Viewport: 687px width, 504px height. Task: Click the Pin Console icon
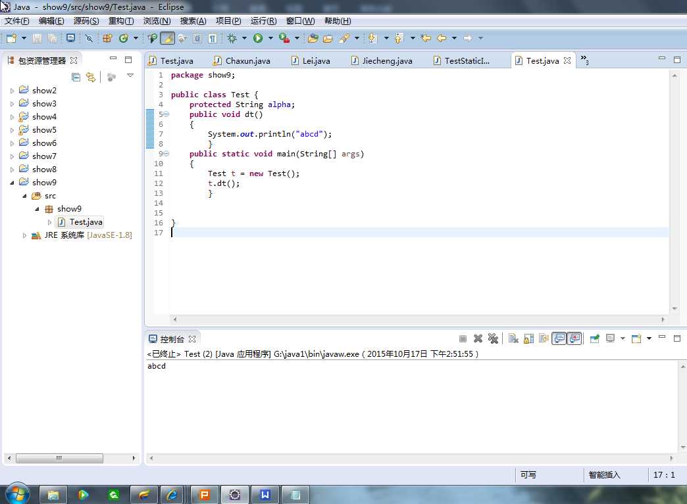click(x=595, y=338)
